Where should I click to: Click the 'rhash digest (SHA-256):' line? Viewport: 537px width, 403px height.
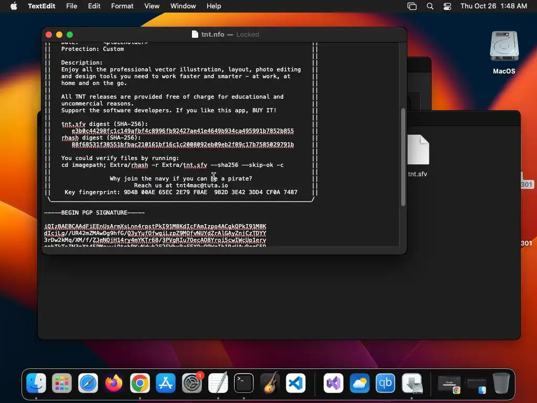pyautogui.click(x=101, y=138)
